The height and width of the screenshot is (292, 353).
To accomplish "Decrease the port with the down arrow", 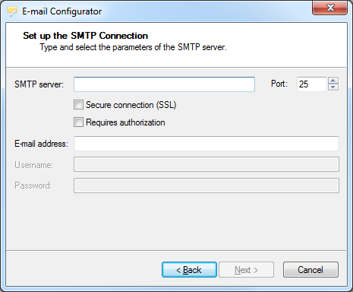I will [x=333, y=87].
